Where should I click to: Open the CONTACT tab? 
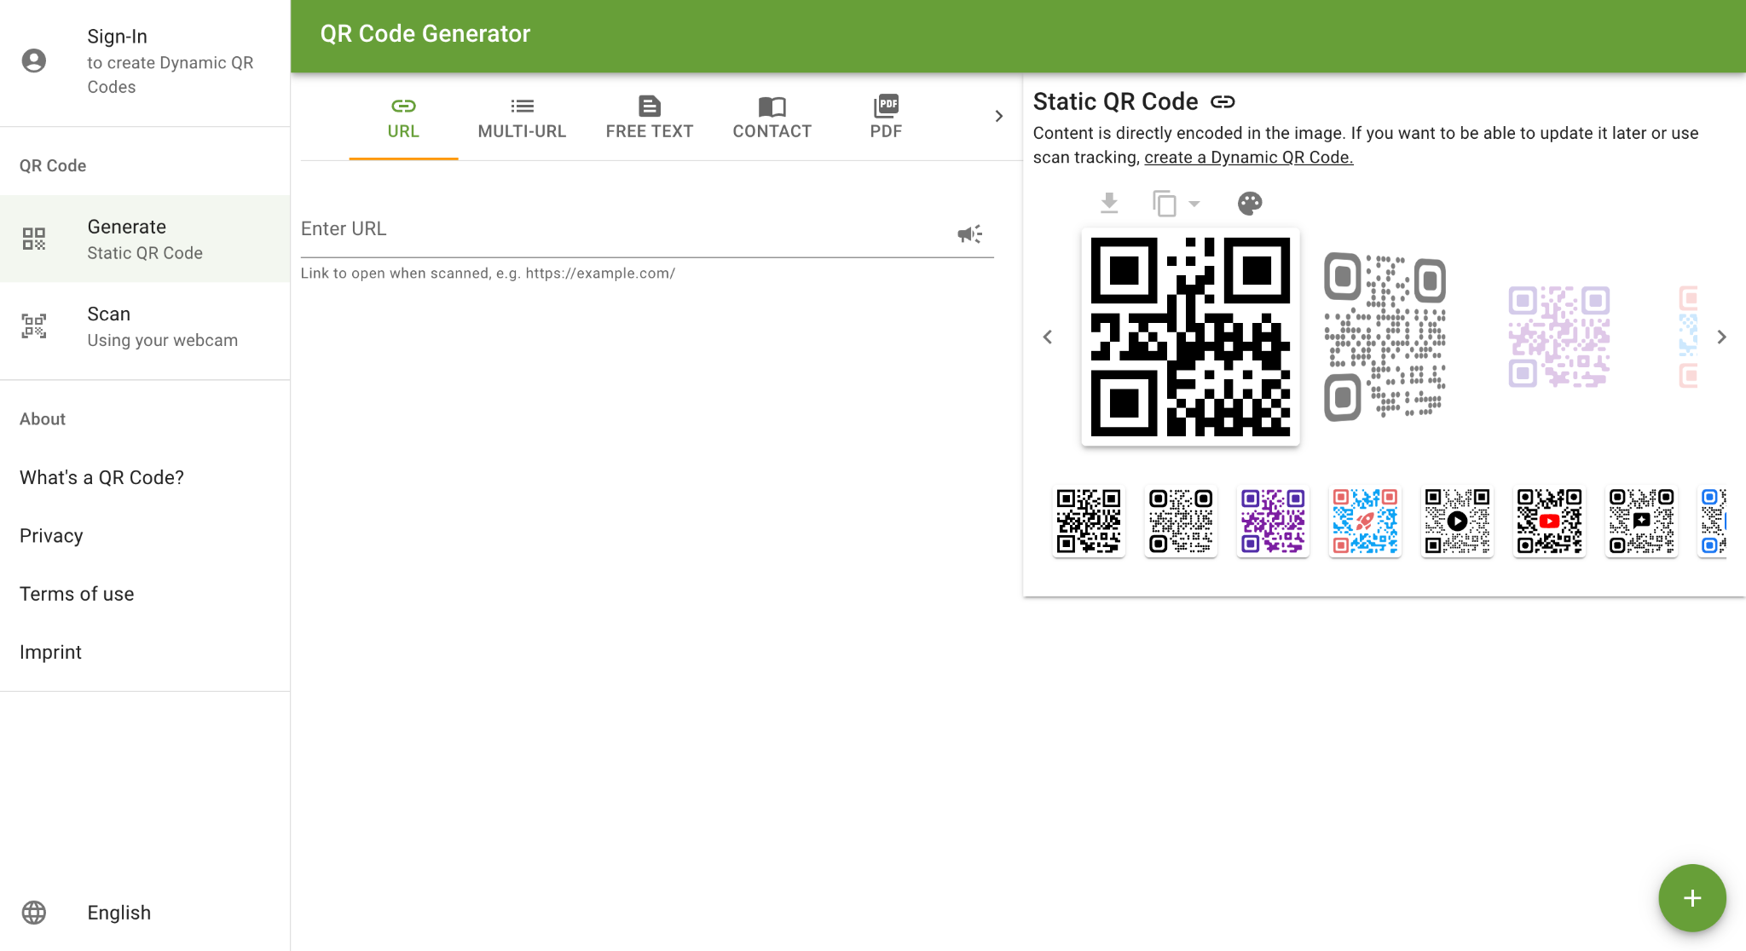[x=771, y=117]
